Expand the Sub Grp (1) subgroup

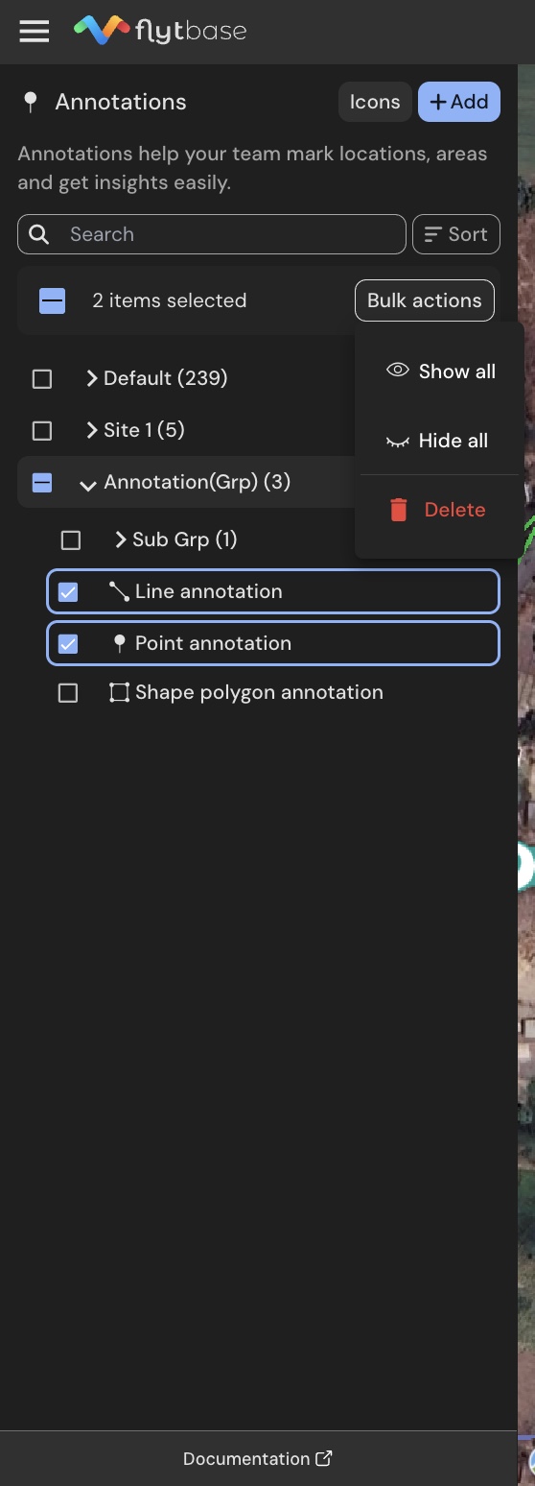click(121, 539)
